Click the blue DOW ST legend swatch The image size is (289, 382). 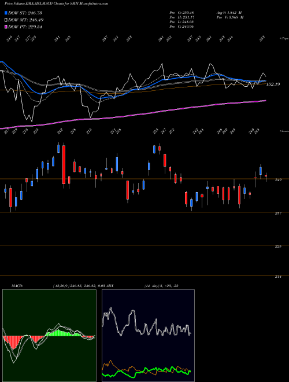6,13
